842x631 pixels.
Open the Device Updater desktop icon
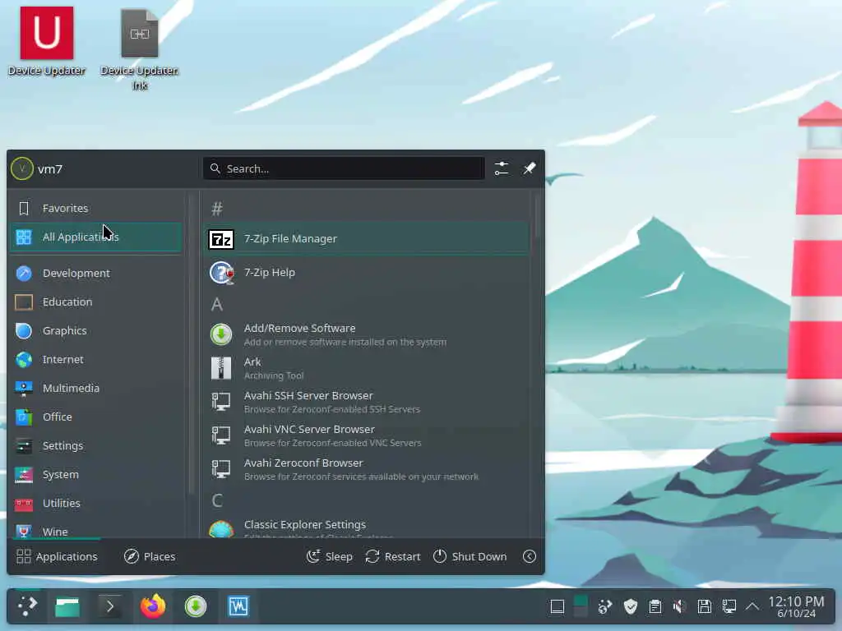tap(47, 42)
